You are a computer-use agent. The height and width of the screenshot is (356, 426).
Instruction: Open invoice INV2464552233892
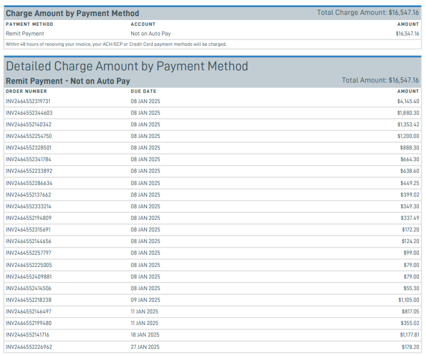point(29,171)
